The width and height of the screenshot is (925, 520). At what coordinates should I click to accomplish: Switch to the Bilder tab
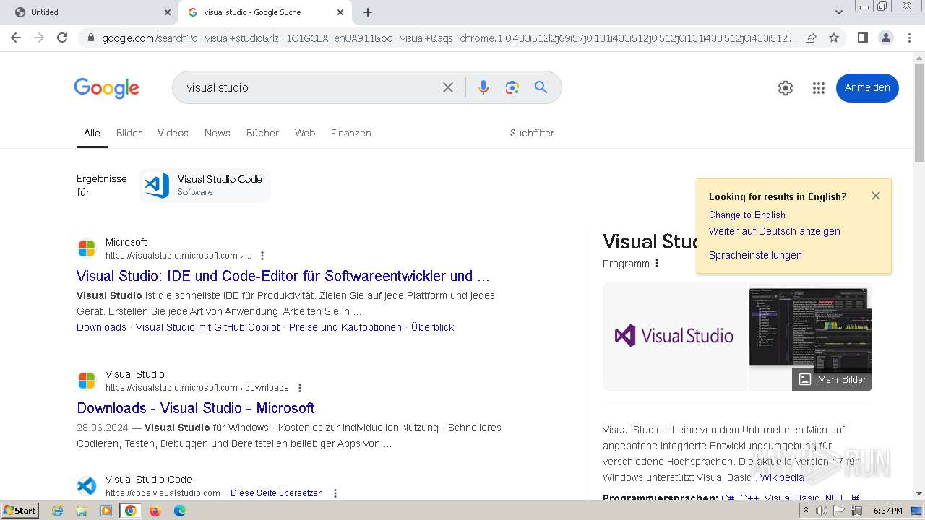click(129, 133)
